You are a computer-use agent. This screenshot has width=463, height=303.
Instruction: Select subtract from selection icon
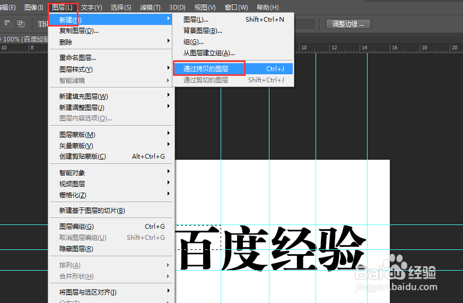coord(8,23)
